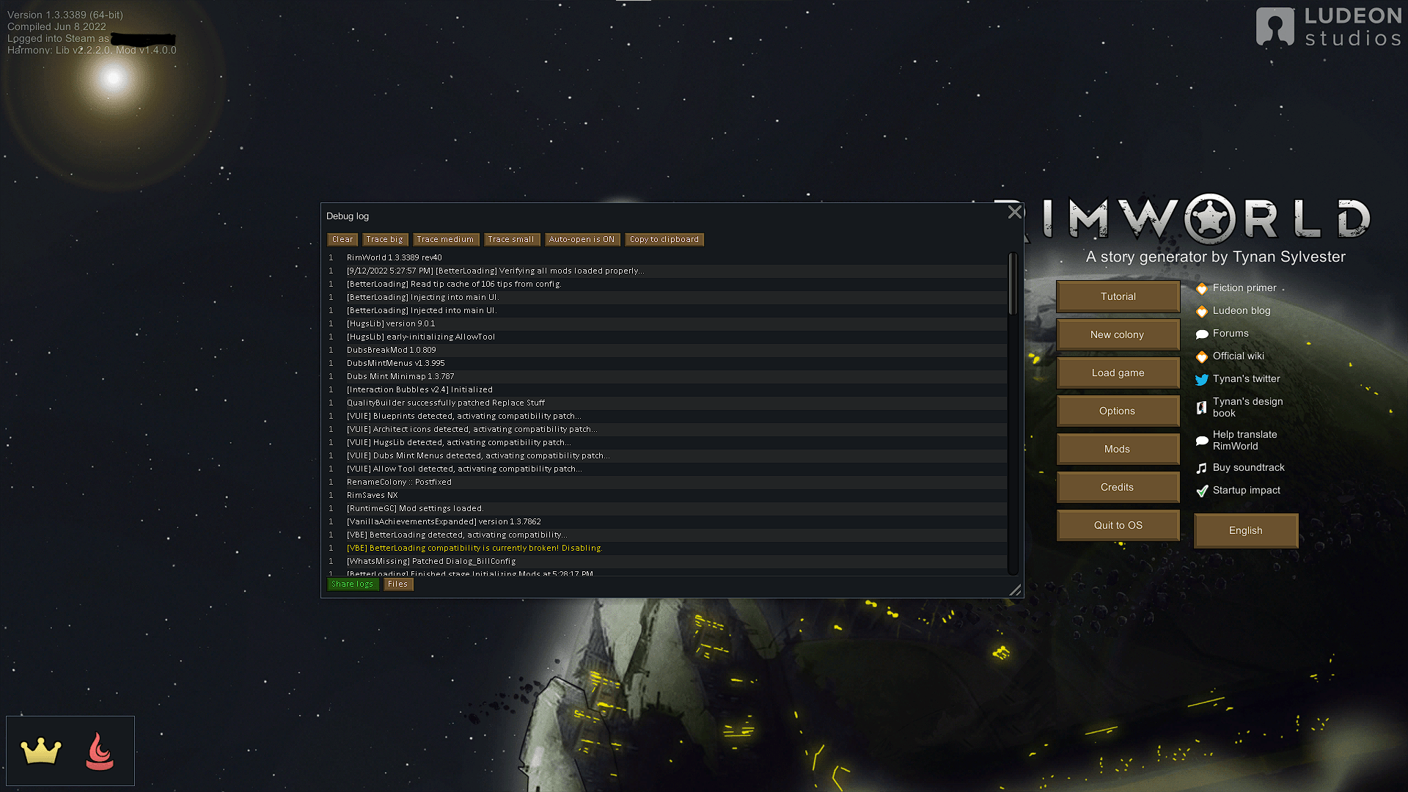Screen dimensions: 1408x792
Task: Clear the debug log
Action: 342,239
